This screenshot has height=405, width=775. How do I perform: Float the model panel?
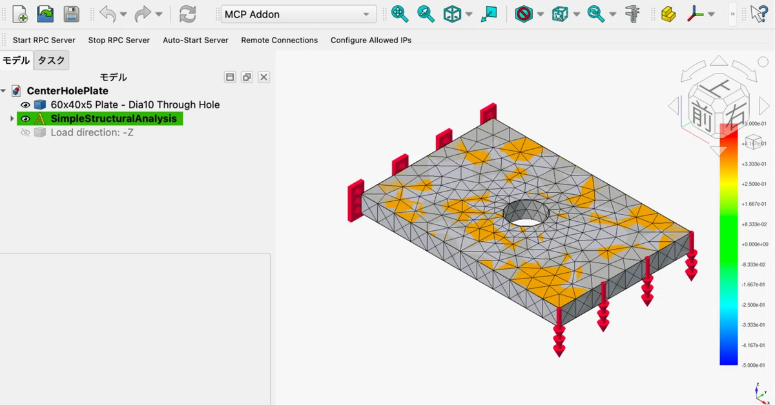coord(247,77)
